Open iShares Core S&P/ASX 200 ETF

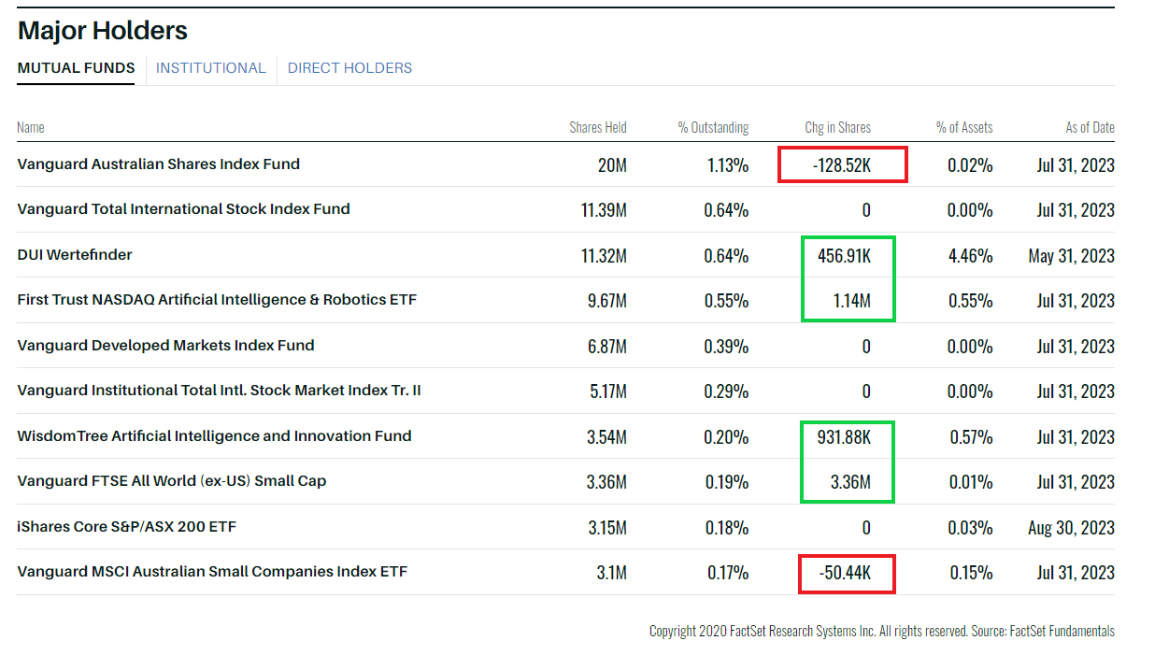coord(126,527)
